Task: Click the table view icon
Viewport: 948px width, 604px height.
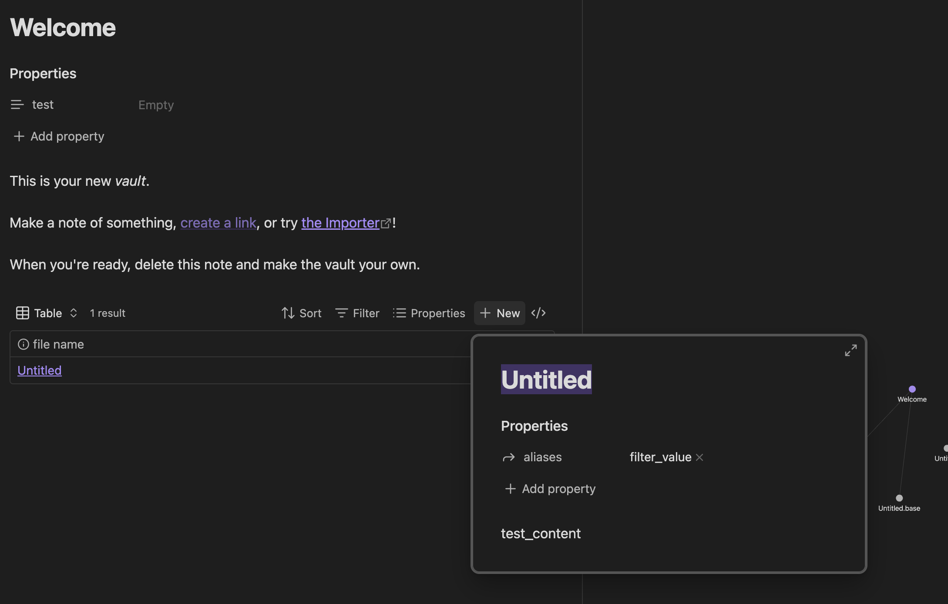Action: click(23, 313)
